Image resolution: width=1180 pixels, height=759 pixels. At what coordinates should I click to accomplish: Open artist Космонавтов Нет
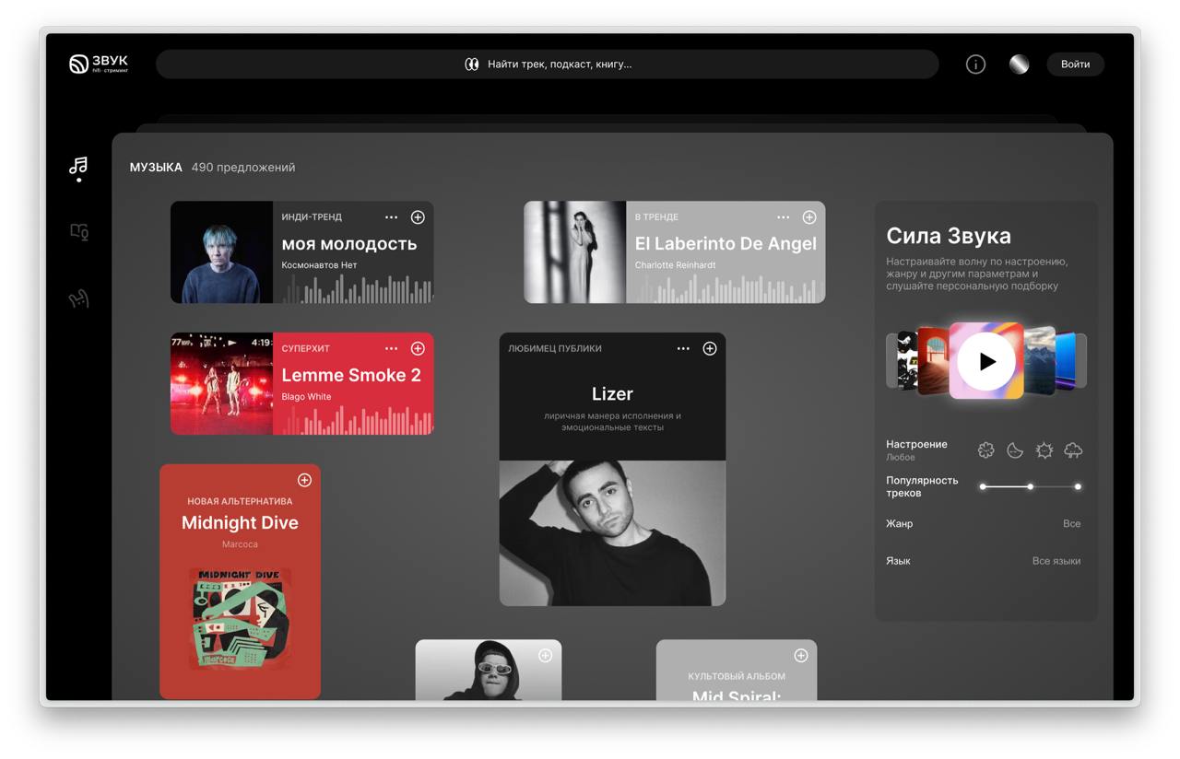coord(319,265)
